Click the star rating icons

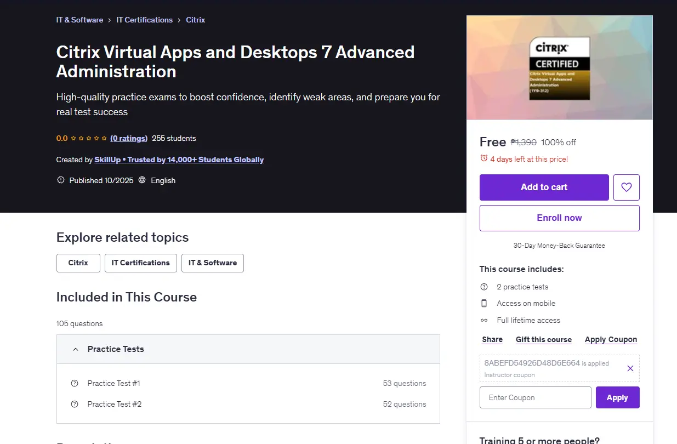point(89,138)
